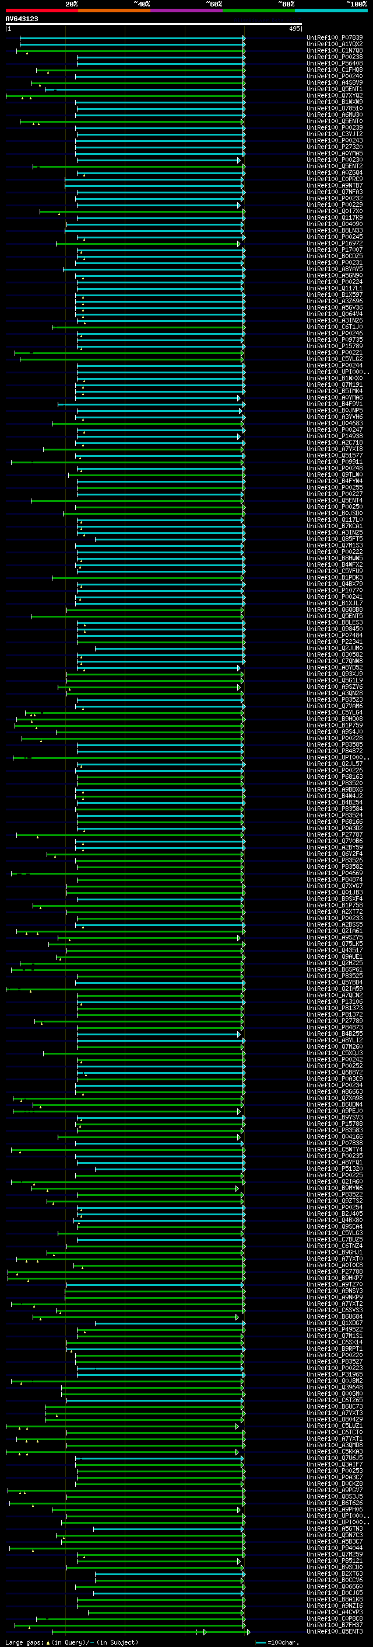This screenshot has width=373, height=1647.
Task: Select hit UniRef100_B1P759
Action: (x=335, y=725)
